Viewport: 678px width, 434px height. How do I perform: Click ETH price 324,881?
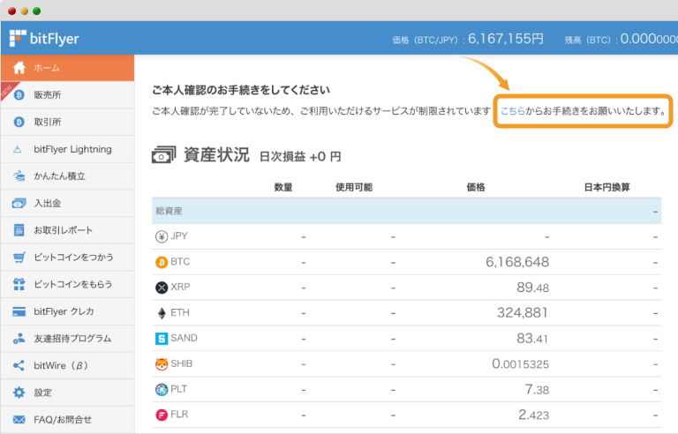[523, 312]
